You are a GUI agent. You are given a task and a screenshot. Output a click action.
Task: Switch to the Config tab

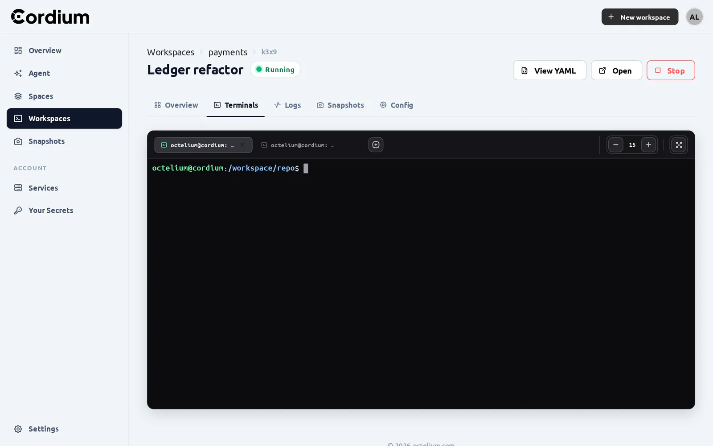pos(396,105)
